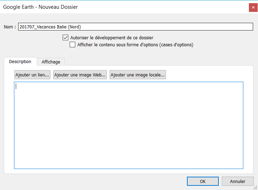This screenshot has width=258, height=190.
Task: Select the Description tab
Action: tap(20, 62)
